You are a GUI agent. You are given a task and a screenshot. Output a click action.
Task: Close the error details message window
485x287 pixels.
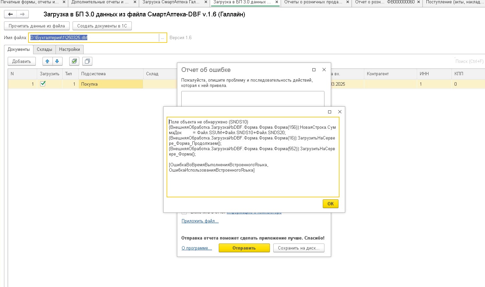[340, 112]
